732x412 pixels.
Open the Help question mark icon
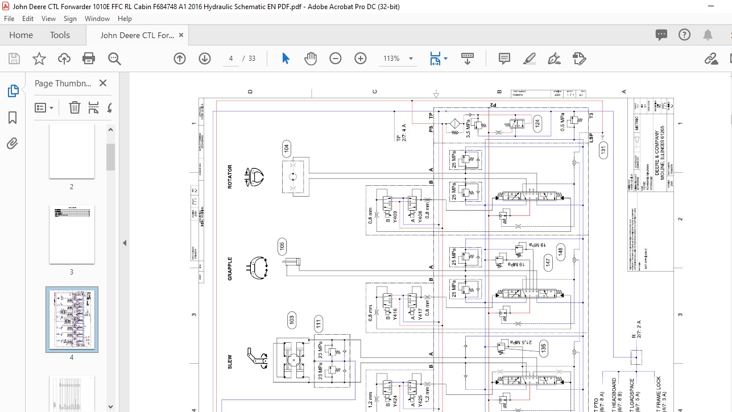pyautogui.click(x=685, y=35)
